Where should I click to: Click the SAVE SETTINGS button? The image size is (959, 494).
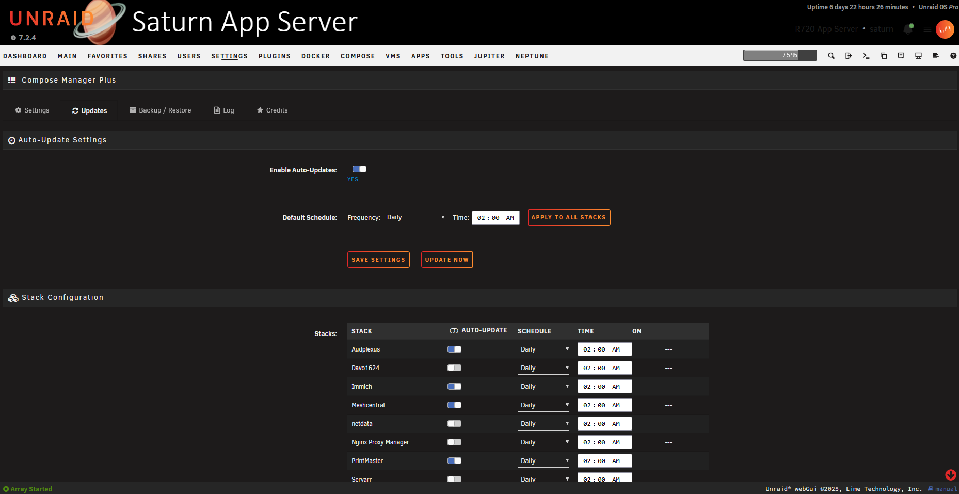(378, 260)
